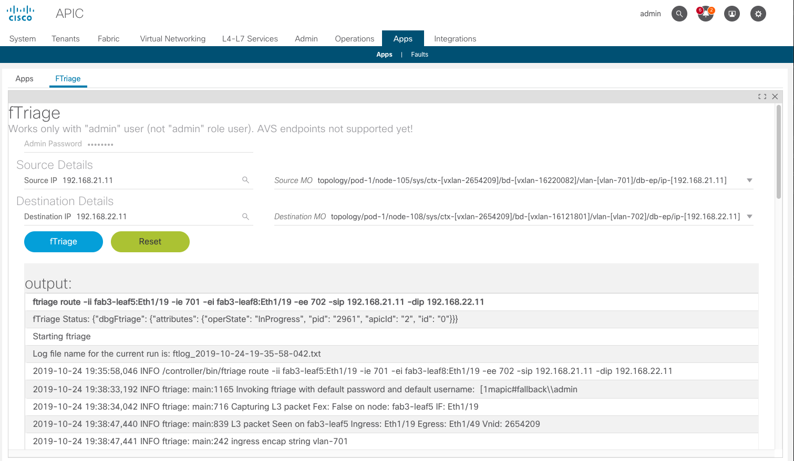This screenshot has height=461, width=794.
Task: Open the search magnifier in top bar
Action: (679, 14)
